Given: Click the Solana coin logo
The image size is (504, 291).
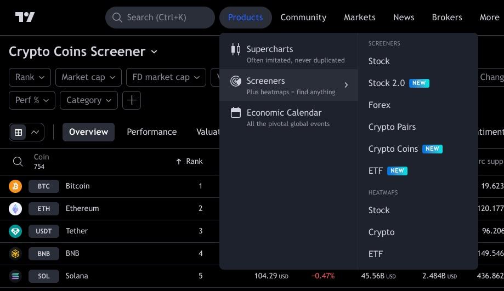Looking at the screenshot, I should click(x=15, y=276).
